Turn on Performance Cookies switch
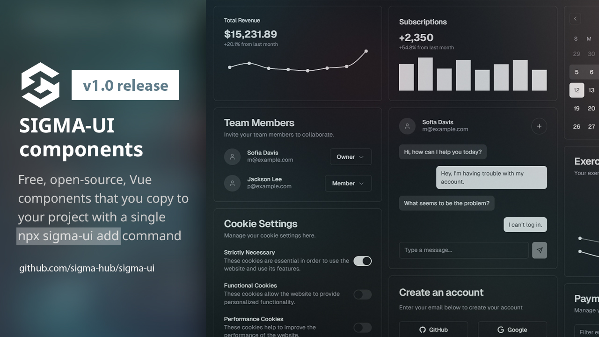Screen dimensions: 599x337 click(362, 327)
